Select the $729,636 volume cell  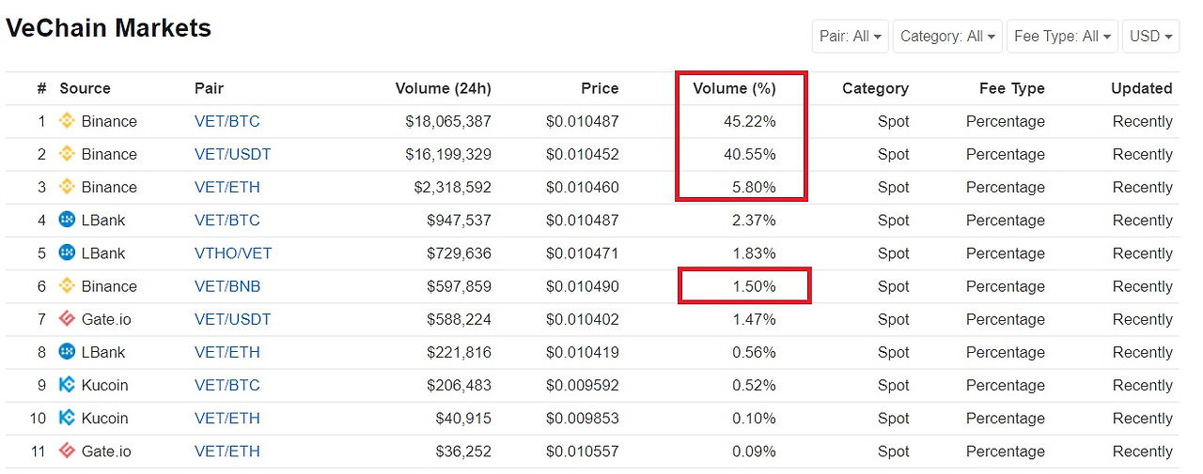click(461, 252)
